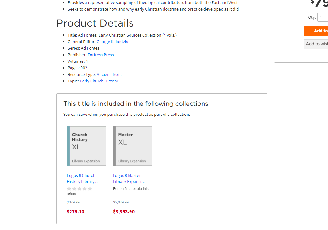
Task: Click the $275.10 sale price
Action: click(76, 212)
